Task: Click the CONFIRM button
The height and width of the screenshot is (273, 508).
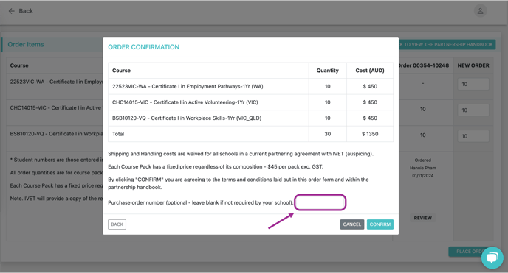Action: point(380,224)
